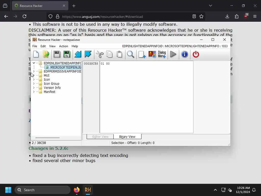Viewport: 261px width, 196px height.
Task: Select the Version Info tree item
Action: (52, 88)
